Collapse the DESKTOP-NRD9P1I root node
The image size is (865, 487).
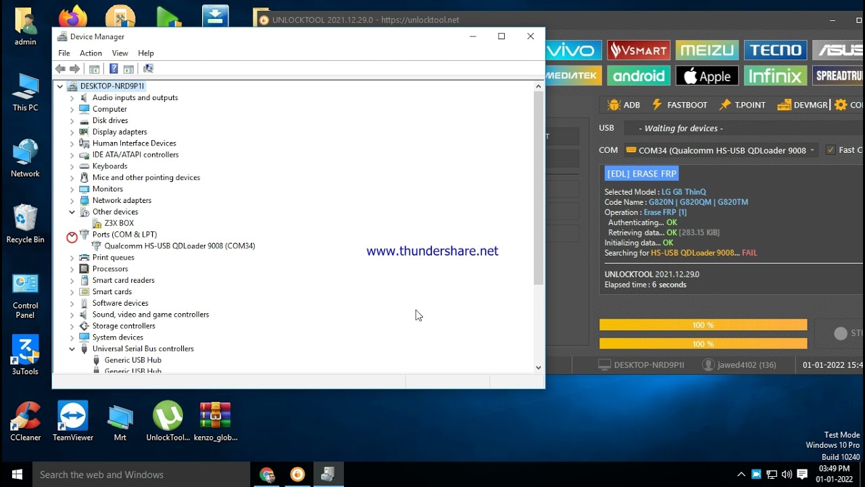(60, 86)
